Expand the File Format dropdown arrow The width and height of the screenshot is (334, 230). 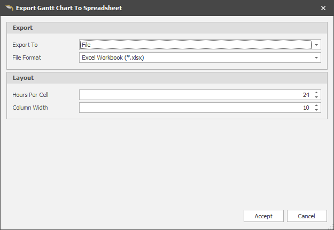point(316,57)
